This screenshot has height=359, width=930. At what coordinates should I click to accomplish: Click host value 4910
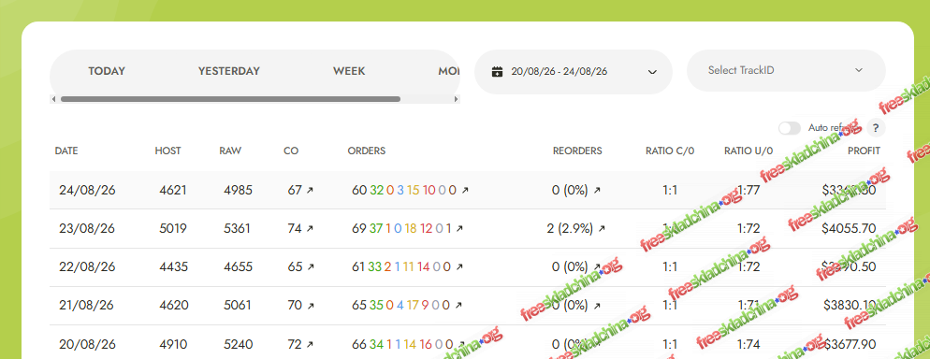tap(173, 344)
